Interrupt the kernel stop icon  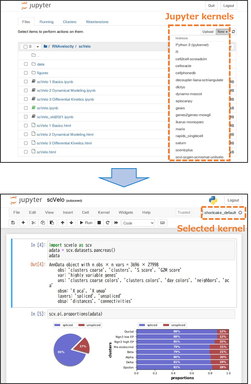pos(99,222)
